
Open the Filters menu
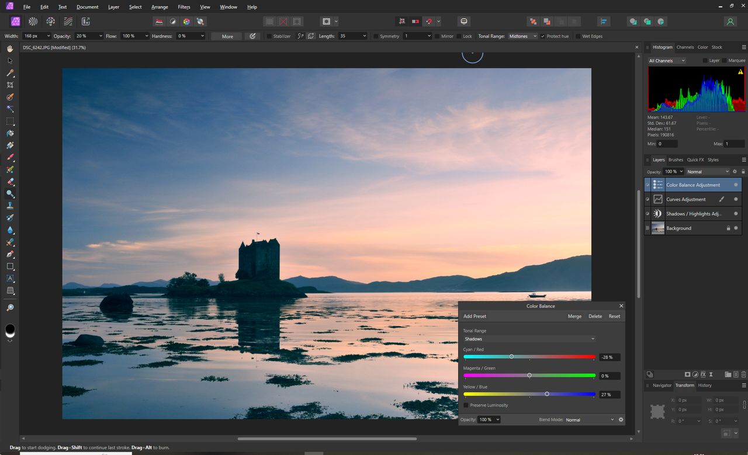(x=183, y=7)
